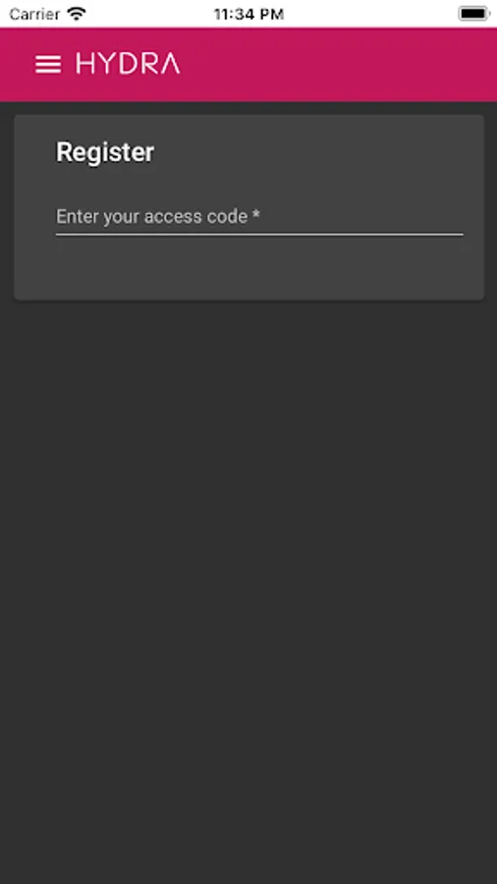Click the letter A in HYDRA logo

tap(169, 64)
